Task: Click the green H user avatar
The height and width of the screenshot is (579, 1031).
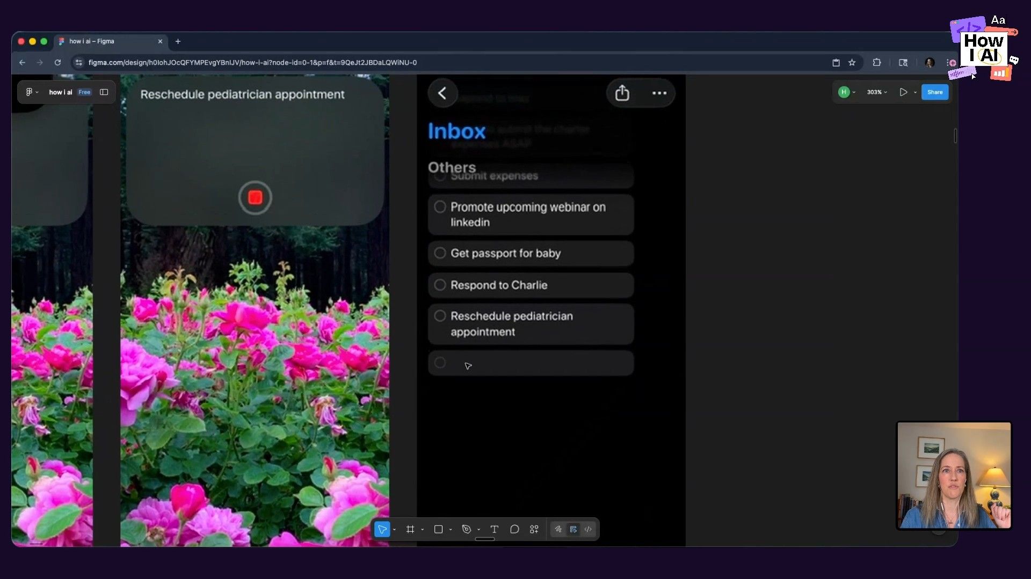Action: coord(844,92)
